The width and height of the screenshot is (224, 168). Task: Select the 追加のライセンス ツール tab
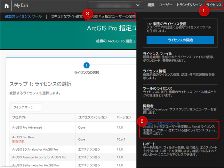tap(23, 16)
